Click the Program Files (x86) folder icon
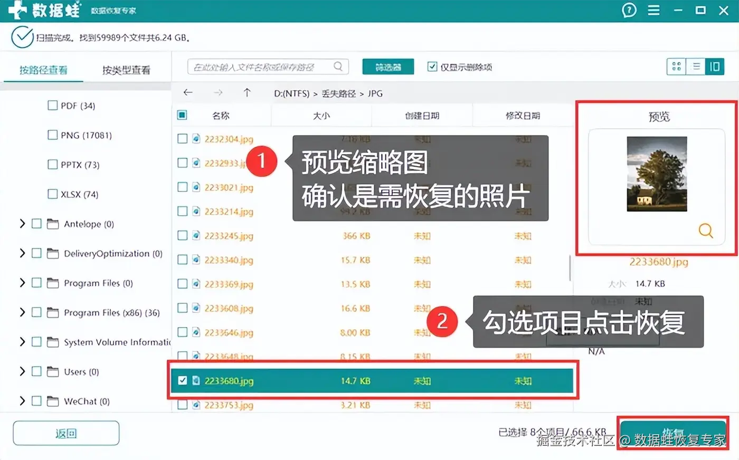This screenshot has height=460, width=739. point(53,313)
